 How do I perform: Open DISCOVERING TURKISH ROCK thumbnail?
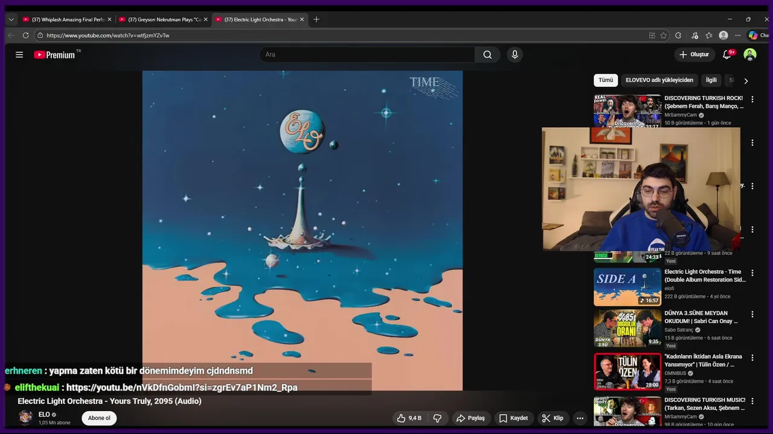(627, 111)
